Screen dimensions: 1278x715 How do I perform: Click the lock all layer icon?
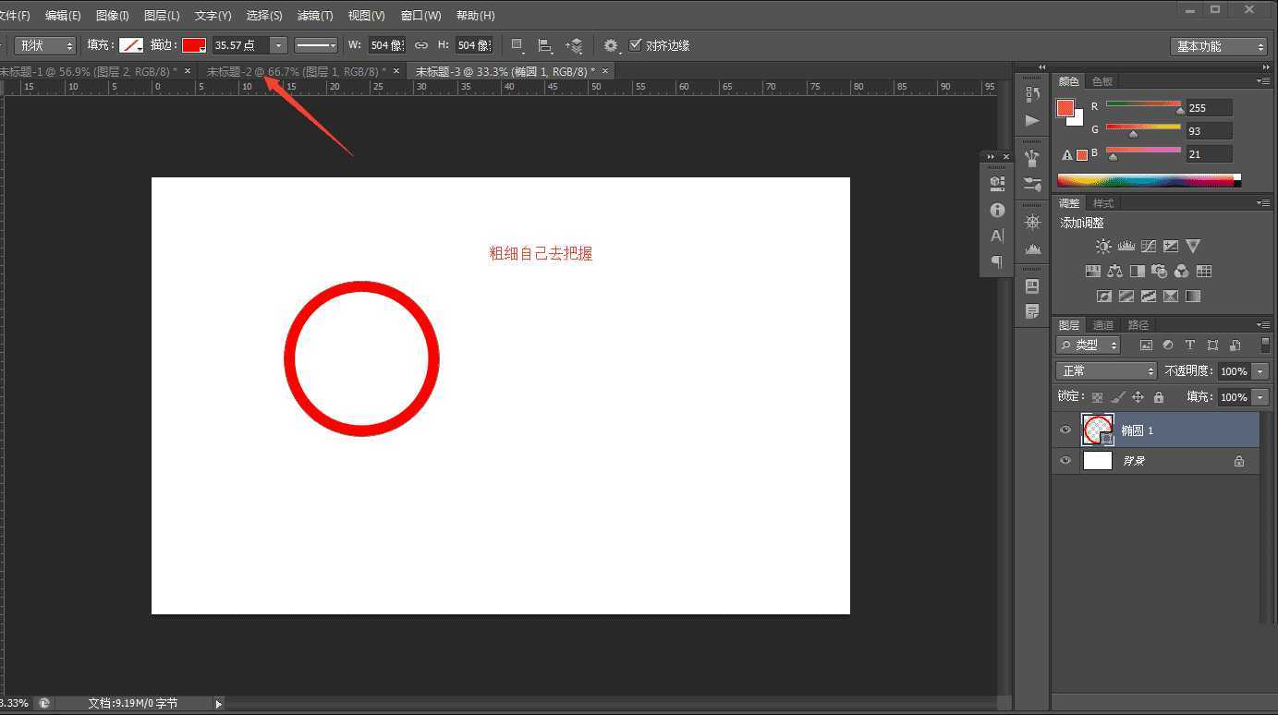tap(1159, 397)
